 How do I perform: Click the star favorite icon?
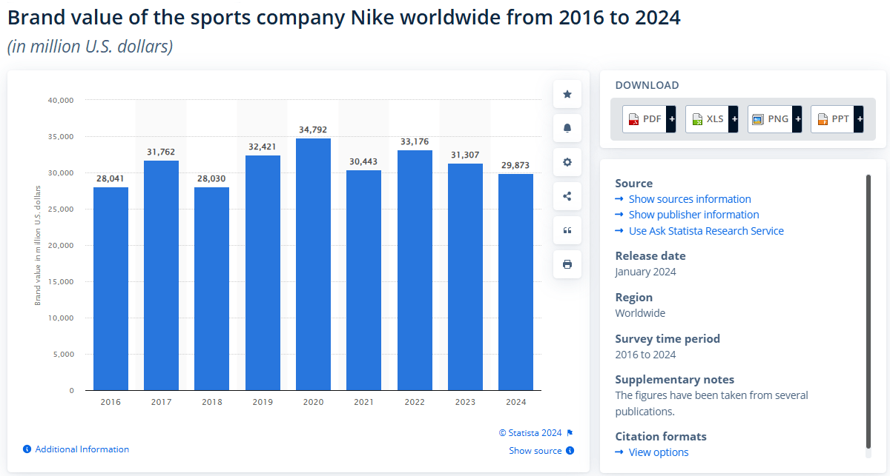567,94
